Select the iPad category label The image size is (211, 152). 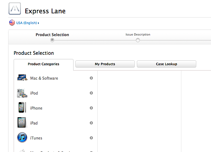coord(34,123)
